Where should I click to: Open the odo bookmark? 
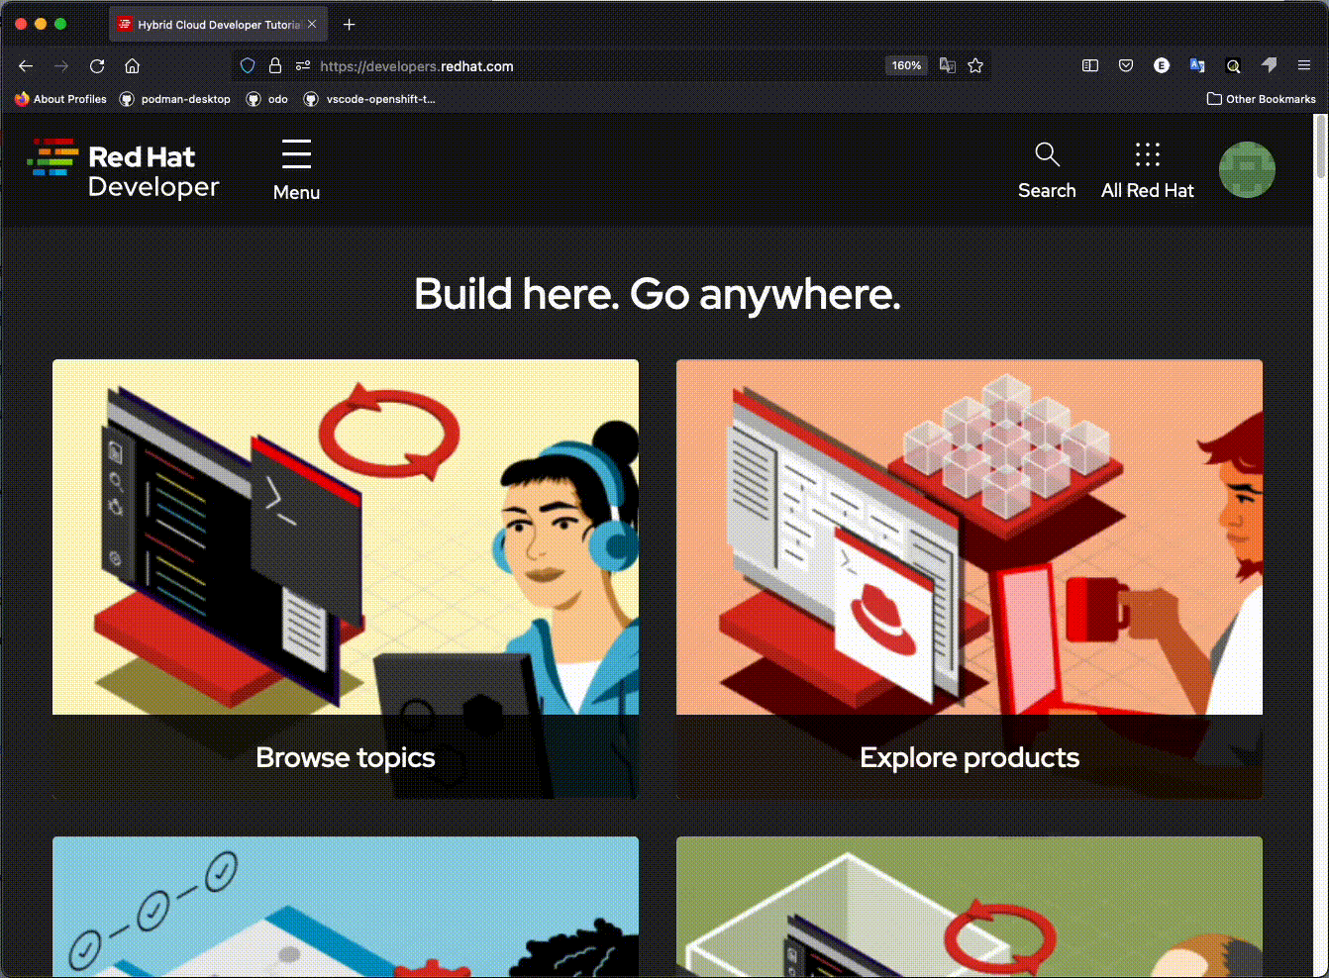[267, 99]
